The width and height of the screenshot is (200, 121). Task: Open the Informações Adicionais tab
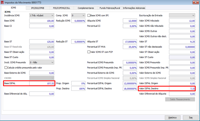pyautogui.click(x=134, y=8)
